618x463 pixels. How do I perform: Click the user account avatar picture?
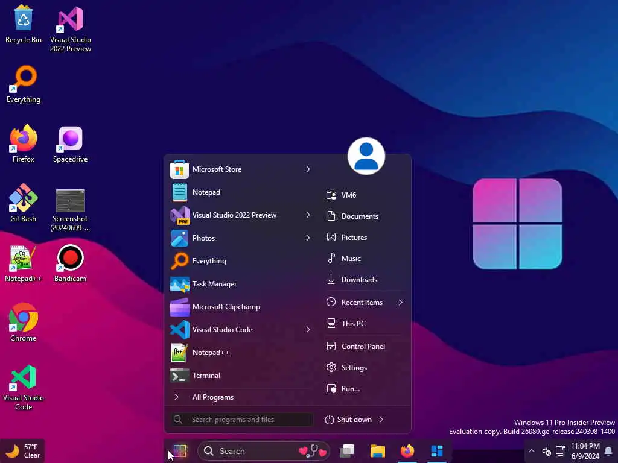coord(366,156)
